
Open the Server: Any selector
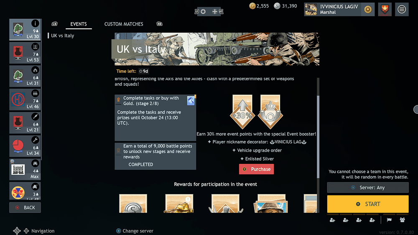click(x=368, y=187)
